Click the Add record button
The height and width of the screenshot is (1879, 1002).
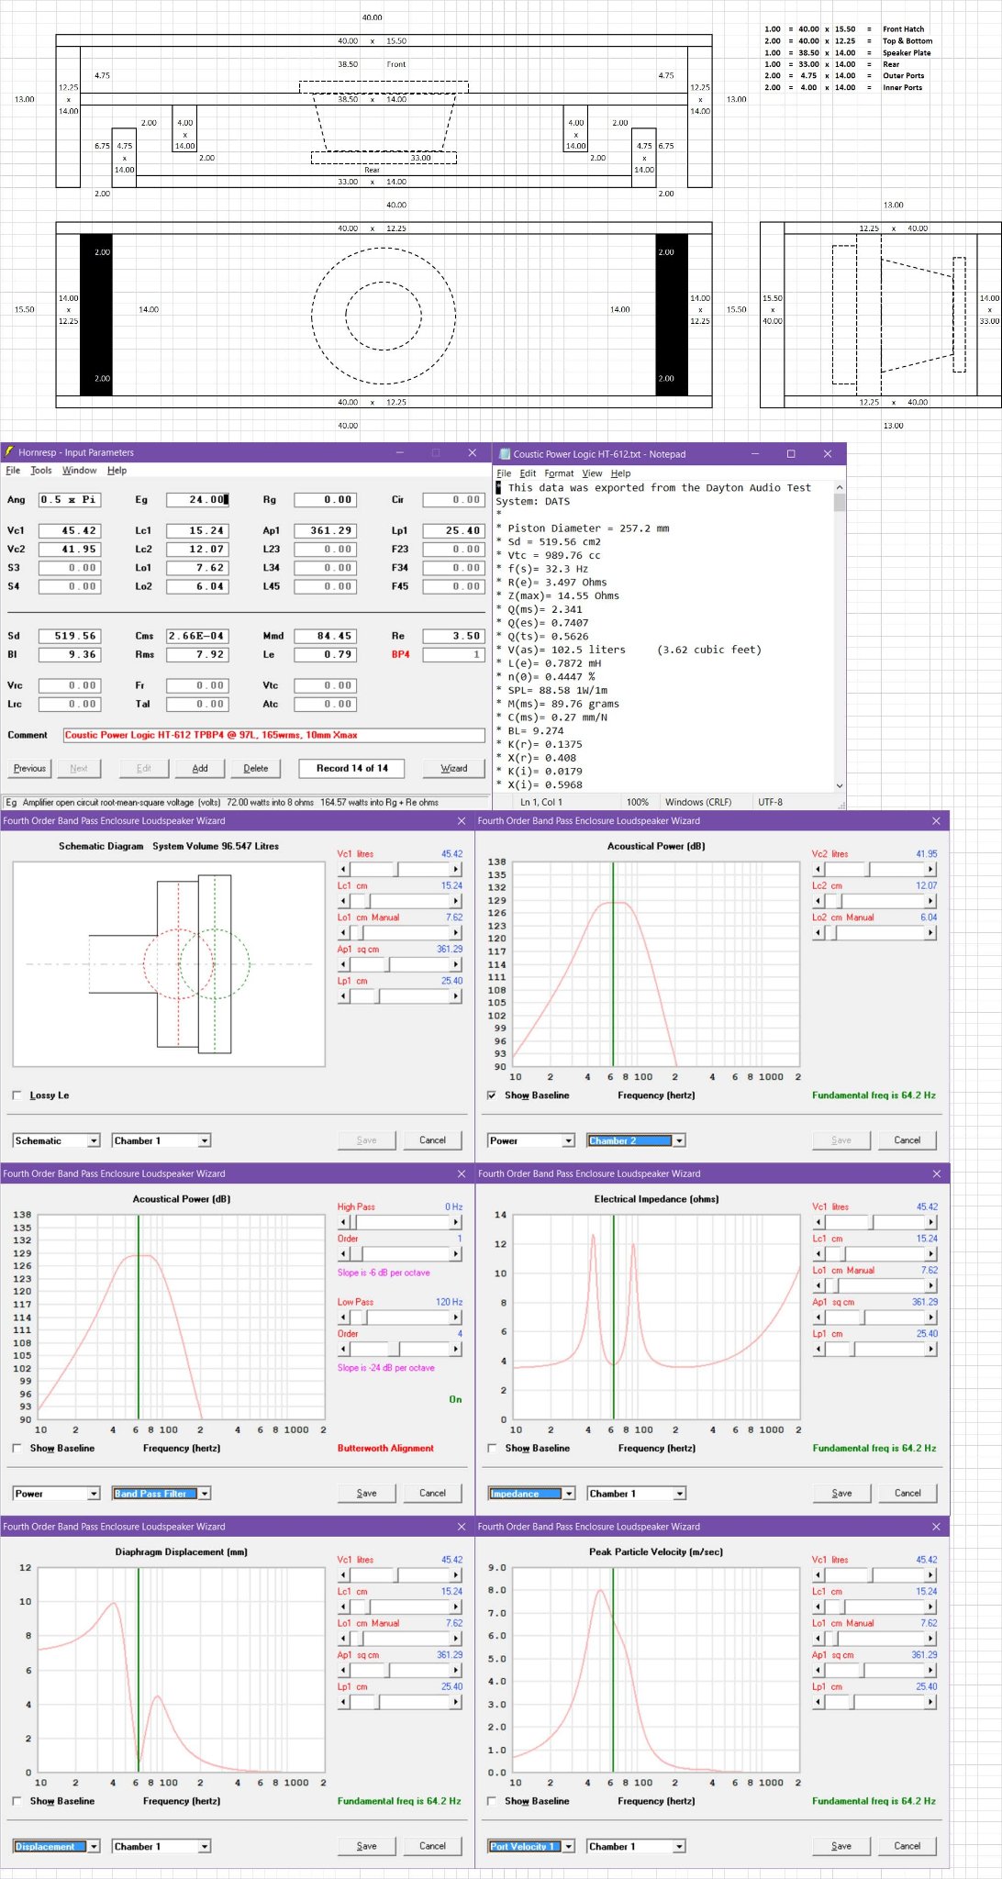[x=200, y=769]
